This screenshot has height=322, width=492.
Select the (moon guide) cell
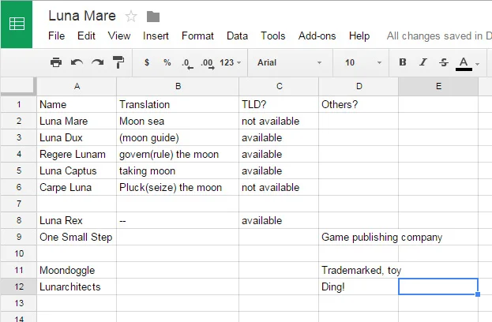pos(178,137)
